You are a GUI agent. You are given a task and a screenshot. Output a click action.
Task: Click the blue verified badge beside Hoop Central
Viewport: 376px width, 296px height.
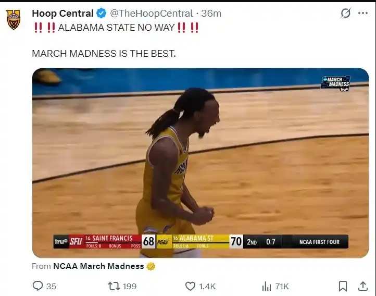point(102,14)
